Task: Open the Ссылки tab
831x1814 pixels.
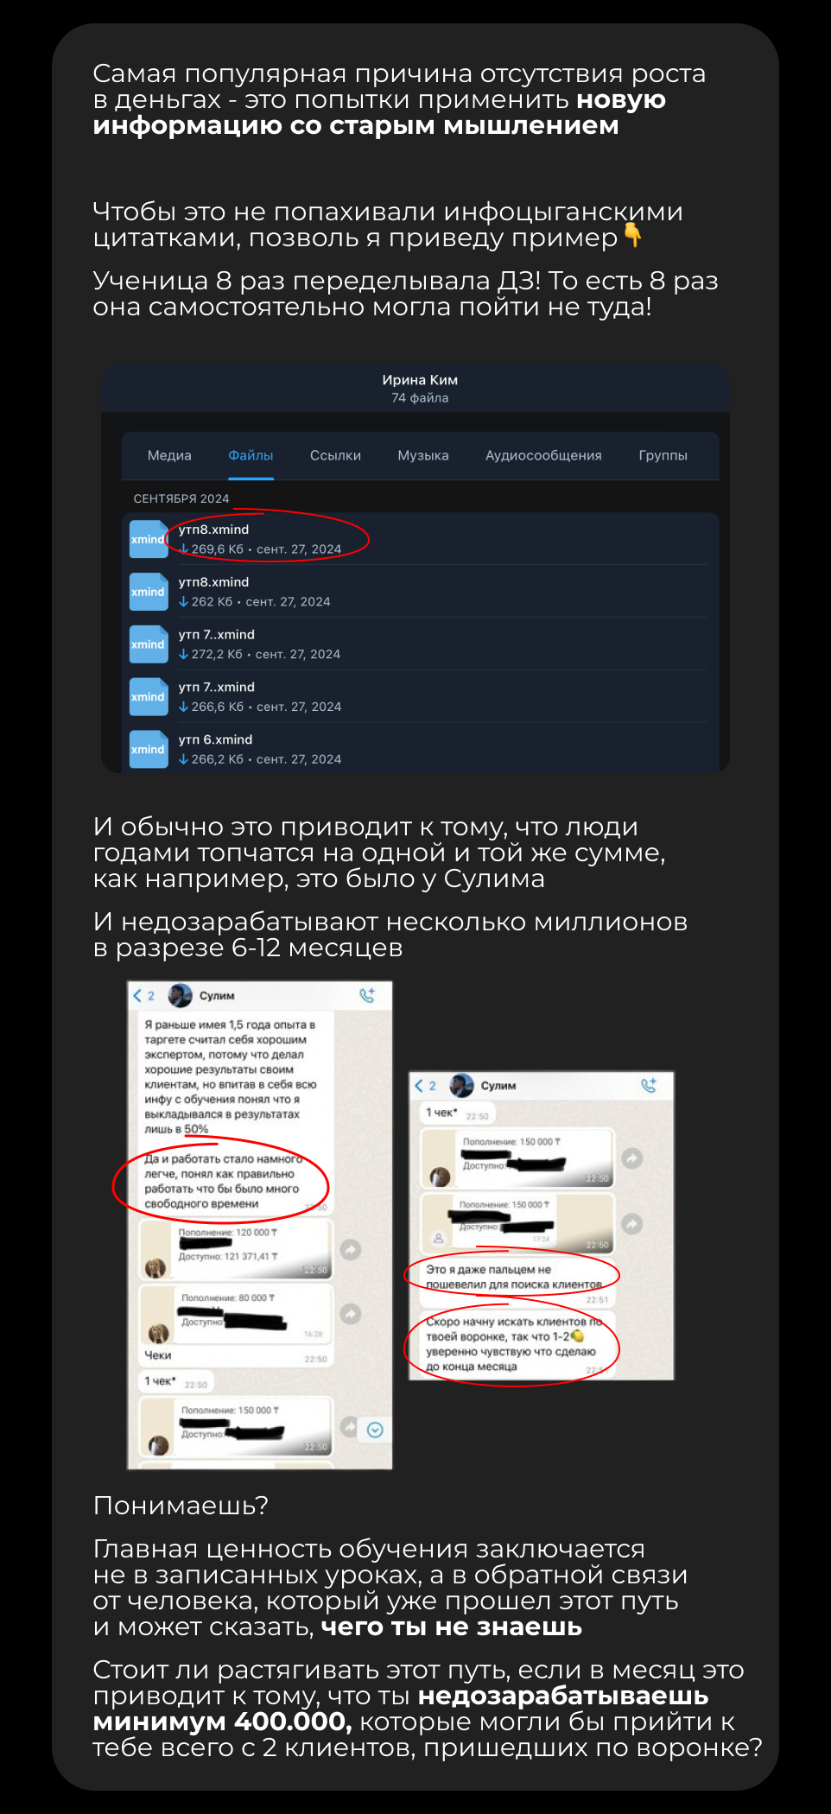Action: tap(335, 455)
